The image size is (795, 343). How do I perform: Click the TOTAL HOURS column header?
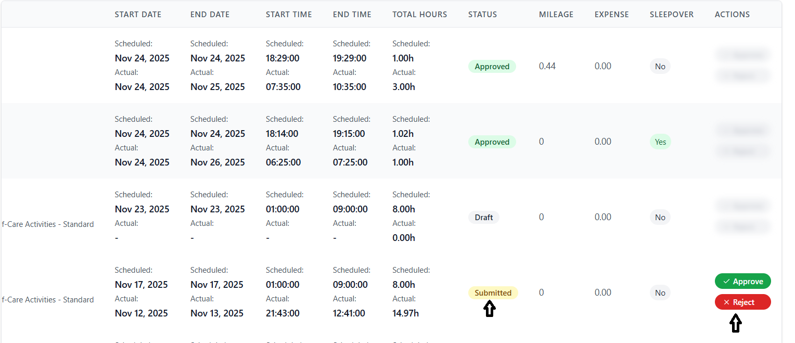(419, 15)
